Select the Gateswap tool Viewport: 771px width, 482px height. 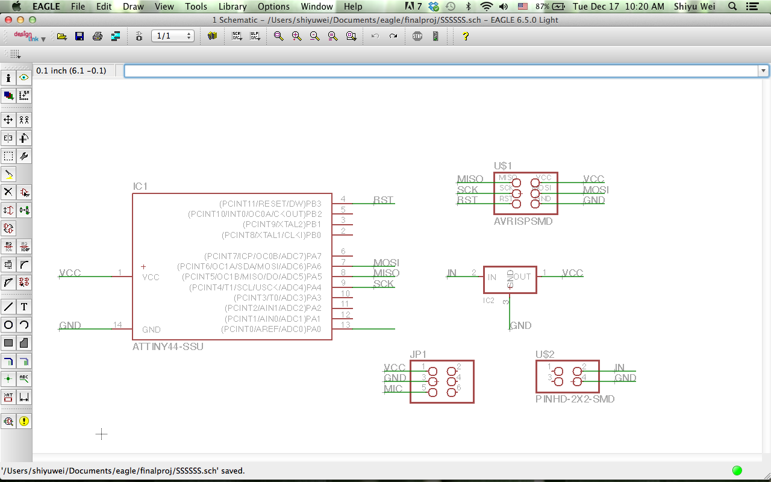coord(8,228)
